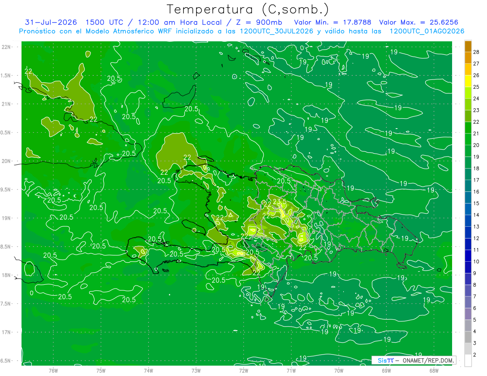The height and width of the screenshot is (376, 487).
Task: Click the white swatch below legend label 2
Action: point(468,361)
